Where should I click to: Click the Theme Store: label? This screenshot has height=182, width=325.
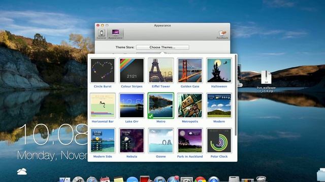coord(125,47)
